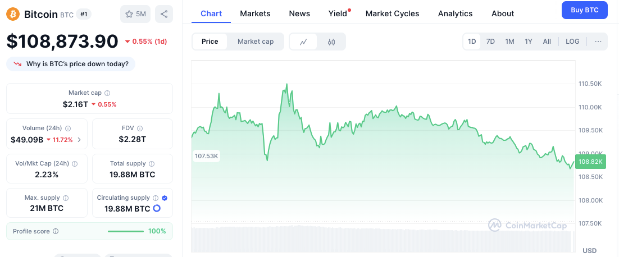
Task: Open the share icon button
Action: coord(164,14)
